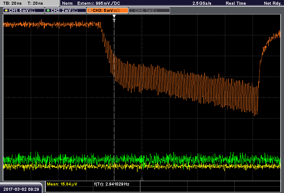
Task: Click the T: 20 ns trigger position readout
Action: (35, 3)
